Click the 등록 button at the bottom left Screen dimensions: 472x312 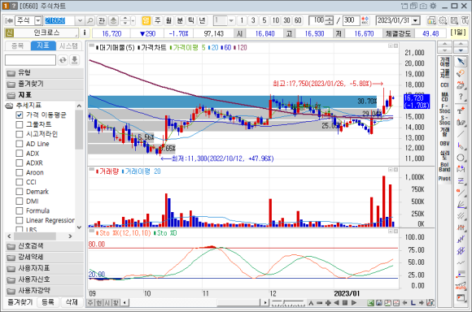point(47,302)
